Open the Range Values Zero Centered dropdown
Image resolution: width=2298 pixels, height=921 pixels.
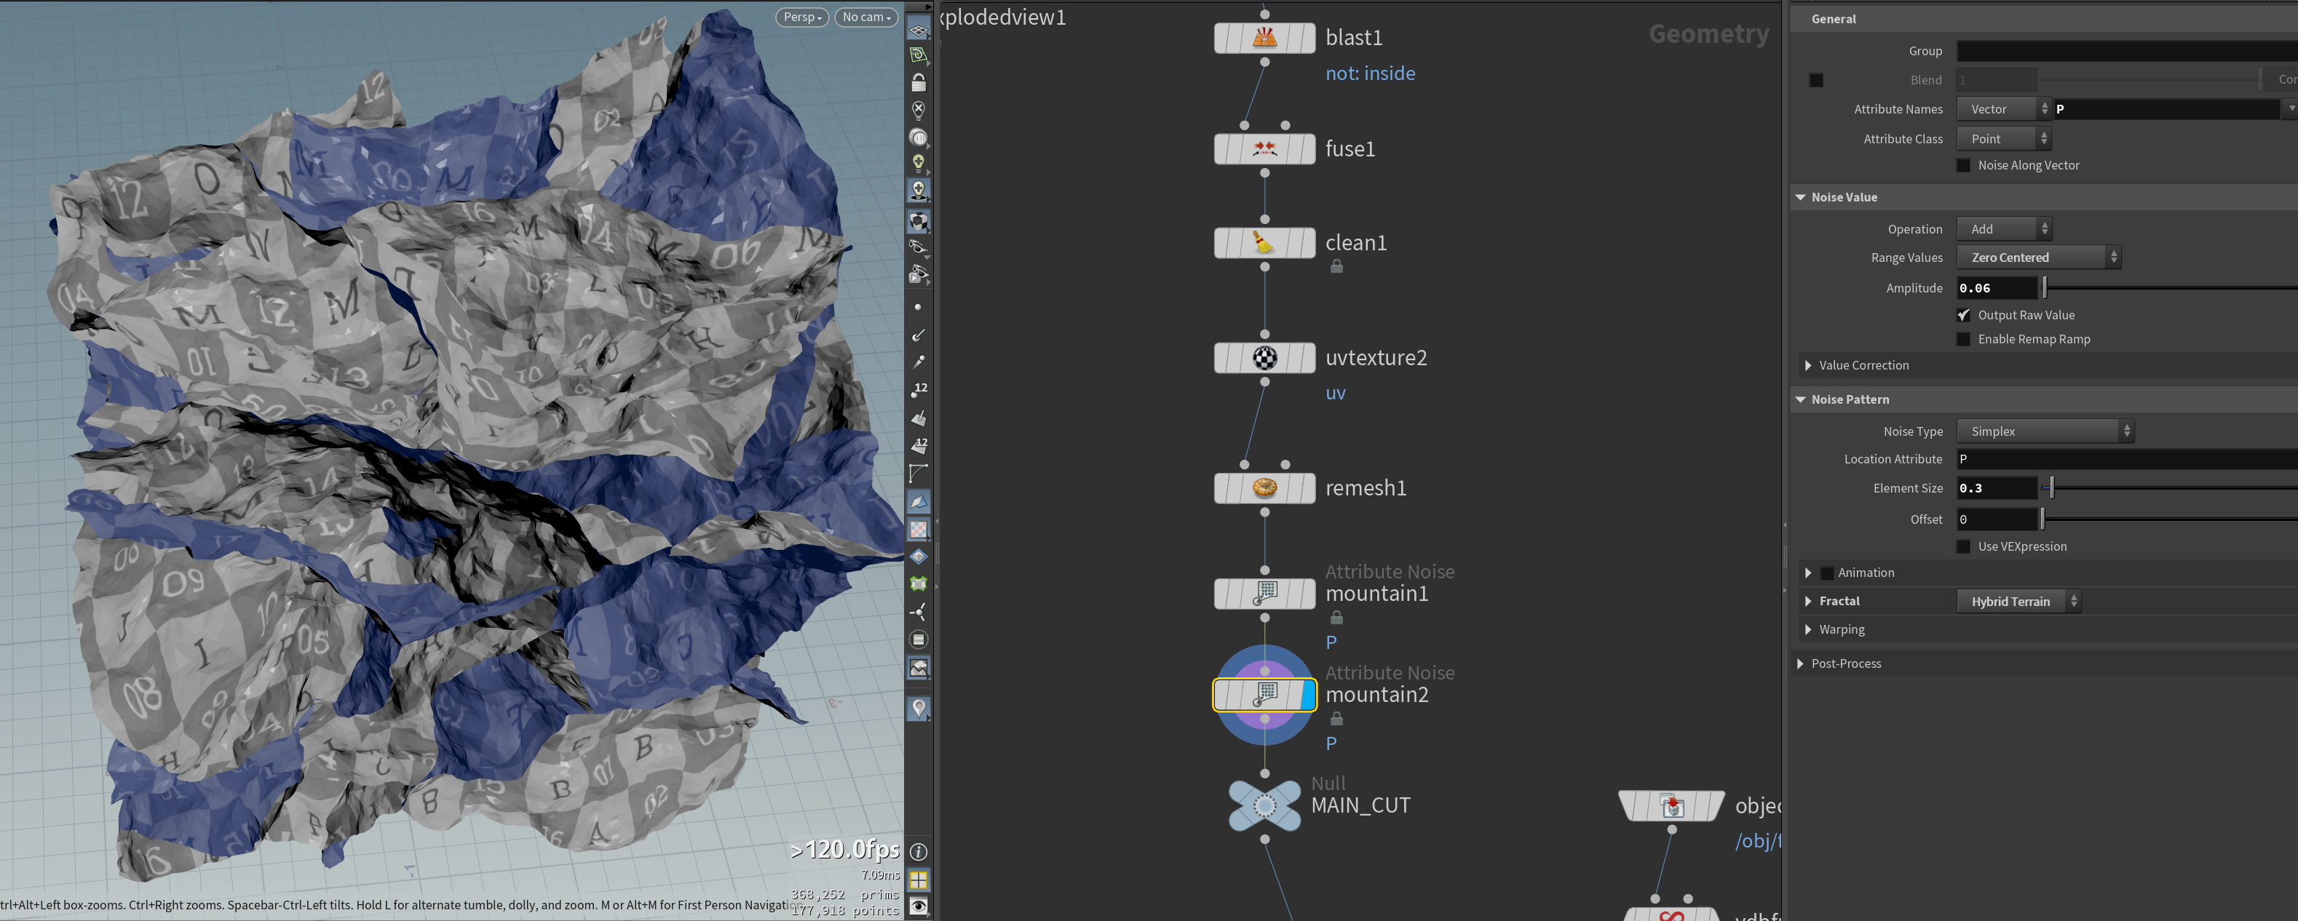(2038, 257)
